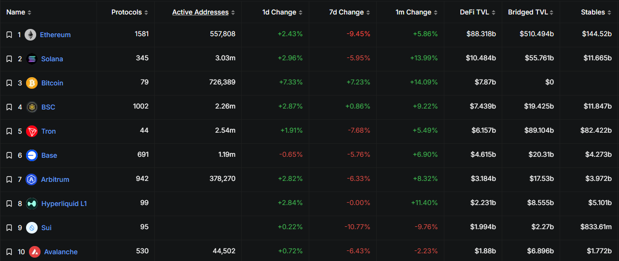Open the Hyperliquid L1 chain link
Viewport: 619px width, 261px height.
pos(64,204)
